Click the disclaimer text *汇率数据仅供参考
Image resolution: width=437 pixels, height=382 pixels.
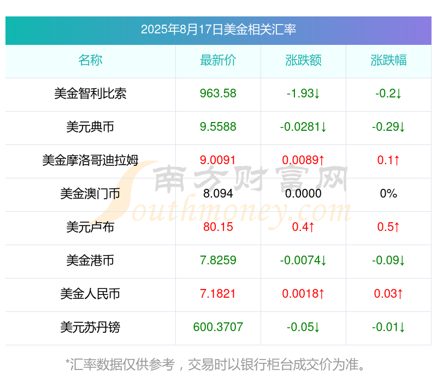pos(120,364)
